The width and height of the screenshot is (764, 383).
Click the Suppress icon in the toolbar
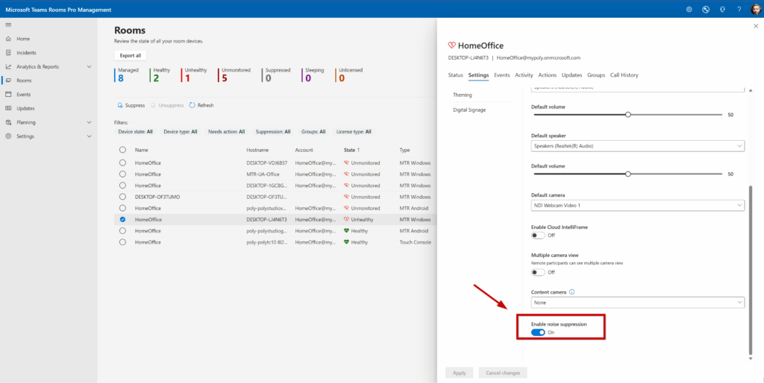119,105
